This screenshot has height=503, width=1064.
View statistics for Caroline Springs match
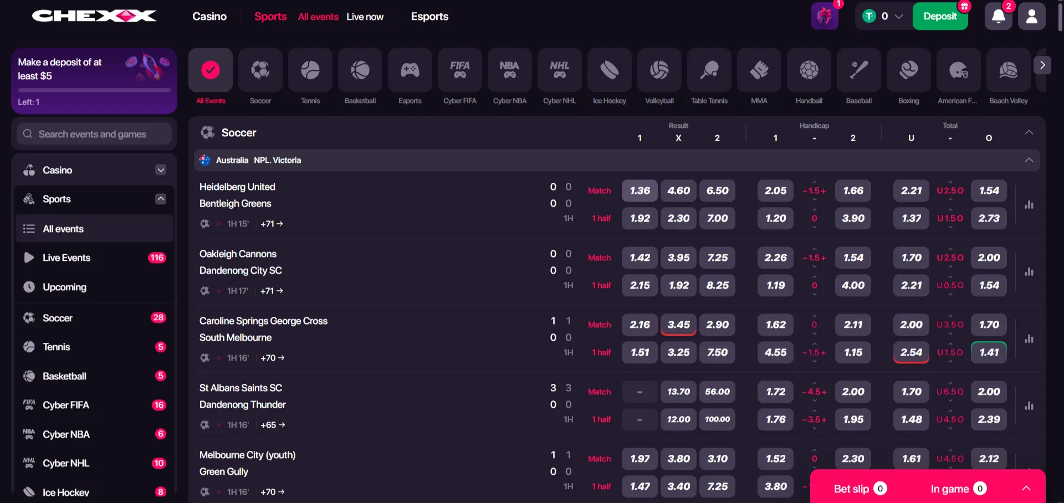(x=1029, y=338)
